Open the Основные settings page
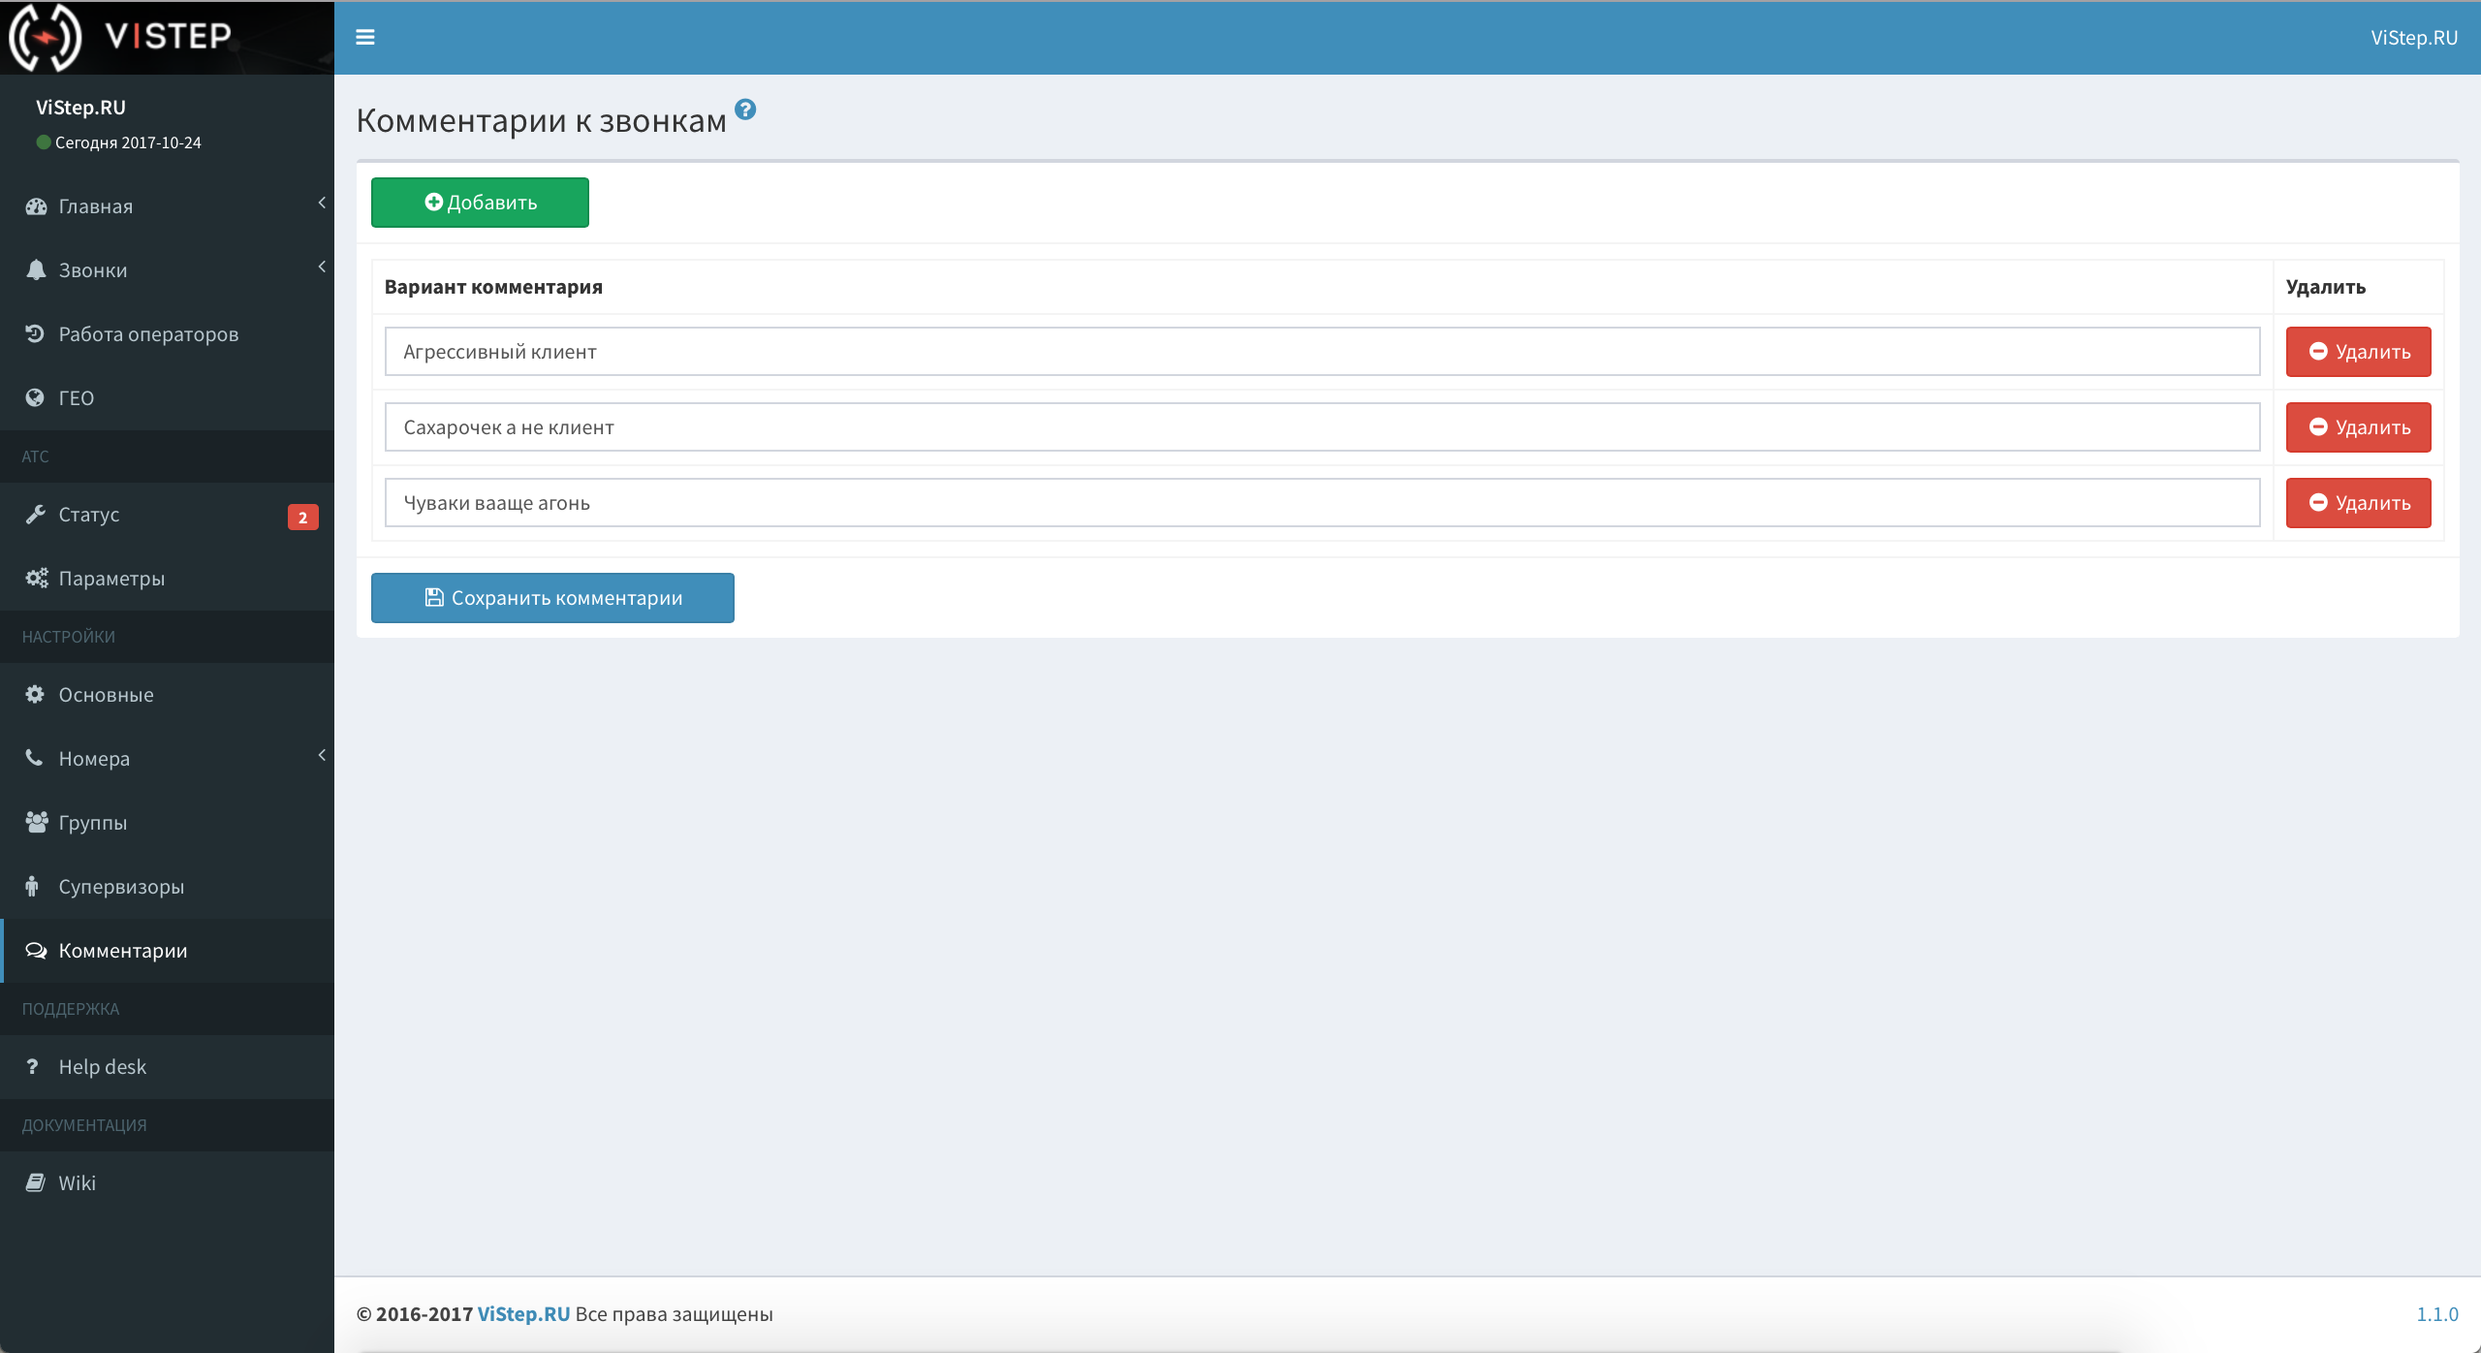 (105, 694)
